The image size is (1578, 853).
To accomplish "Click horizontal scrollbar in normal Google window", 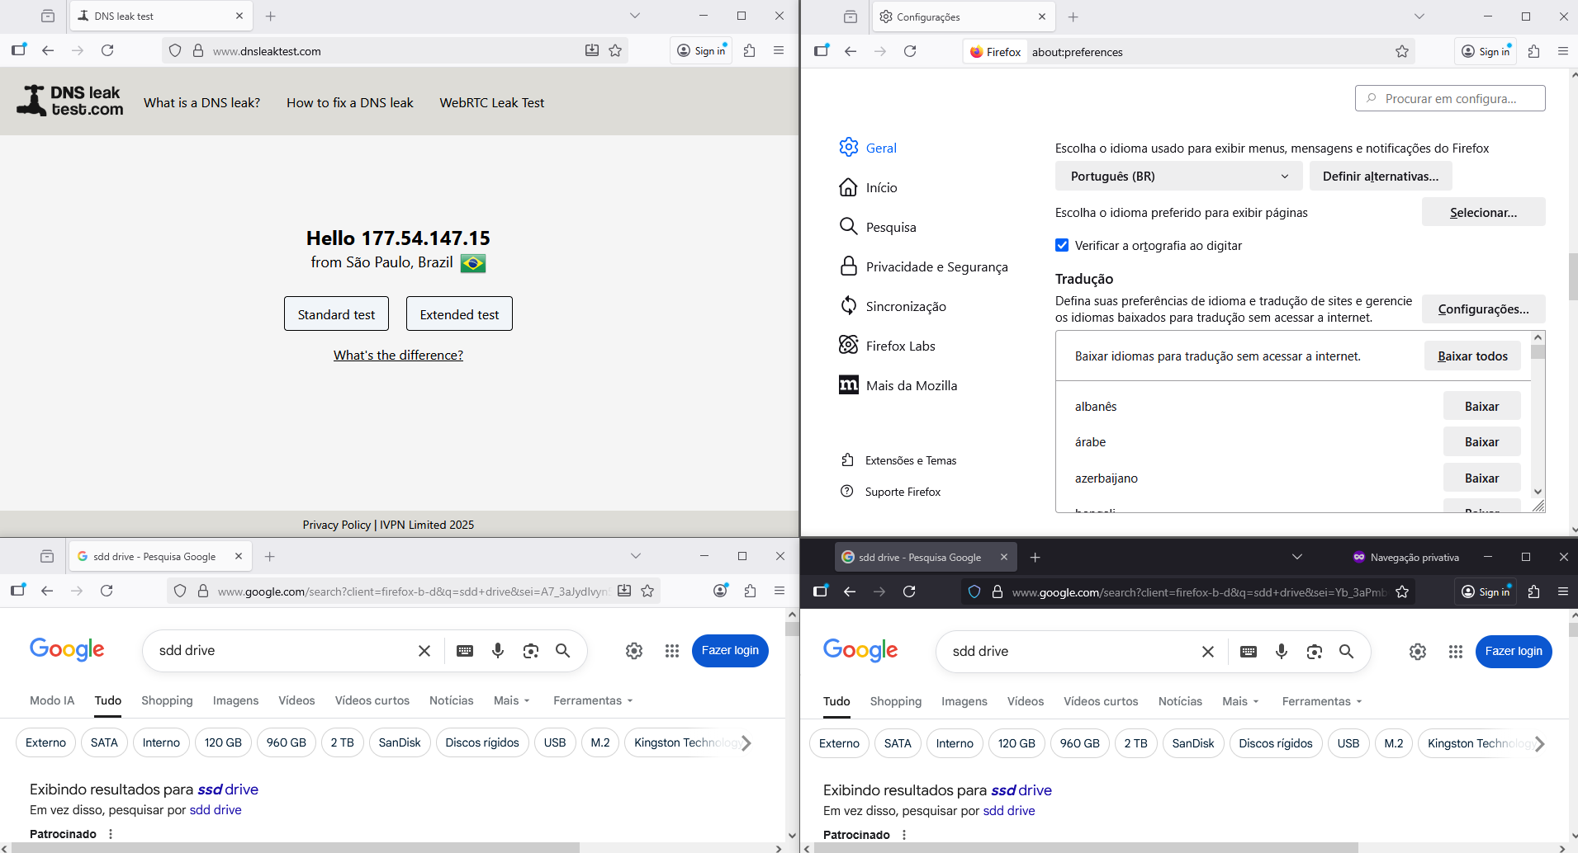I will pyautogui.click(x=294, y=847).
